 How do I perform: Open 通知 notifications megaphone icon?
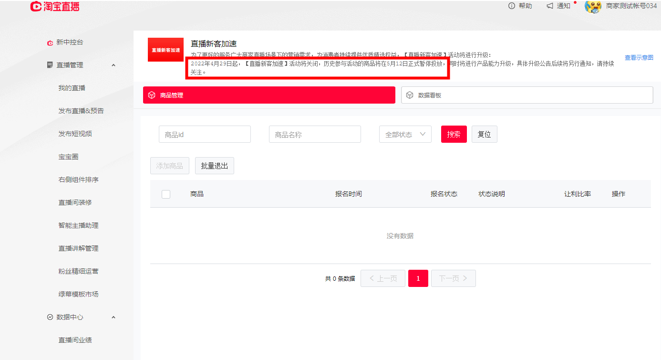[x=550, y=6]
